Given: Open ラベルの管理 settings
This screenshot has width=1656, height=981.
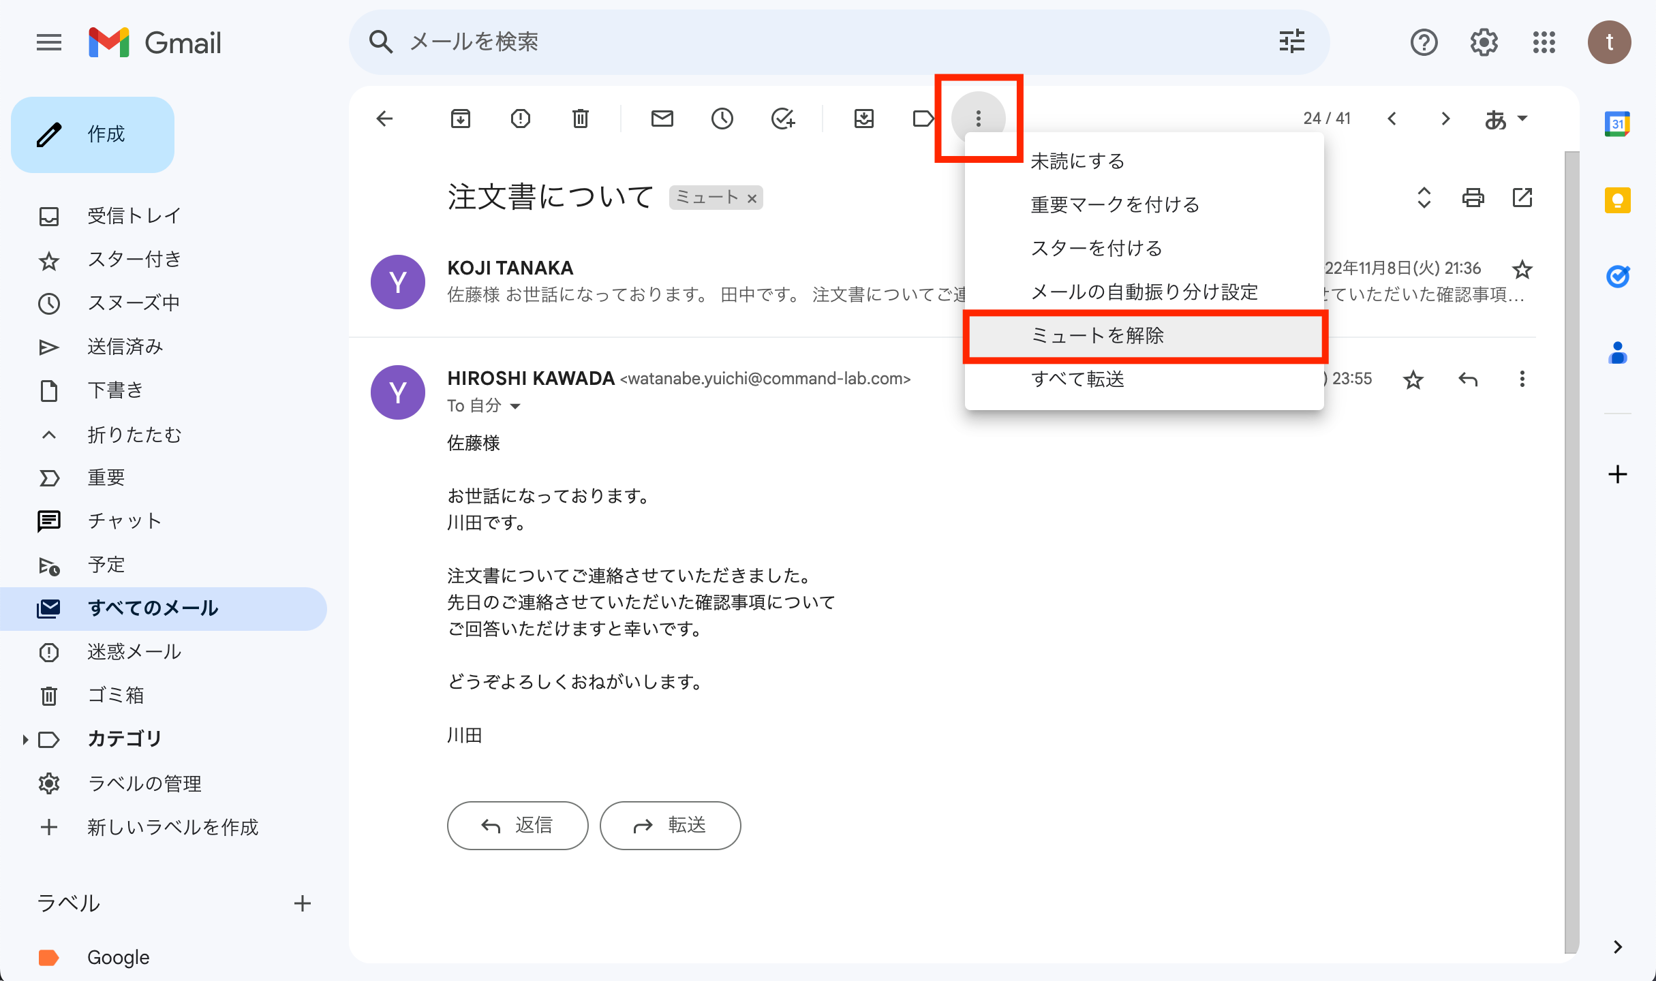Looking at the screenshot, I should tap(164, 783).
